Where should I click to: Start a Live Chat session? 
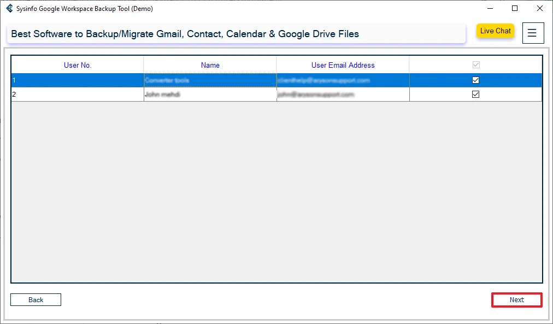click(x=495, y=31)
